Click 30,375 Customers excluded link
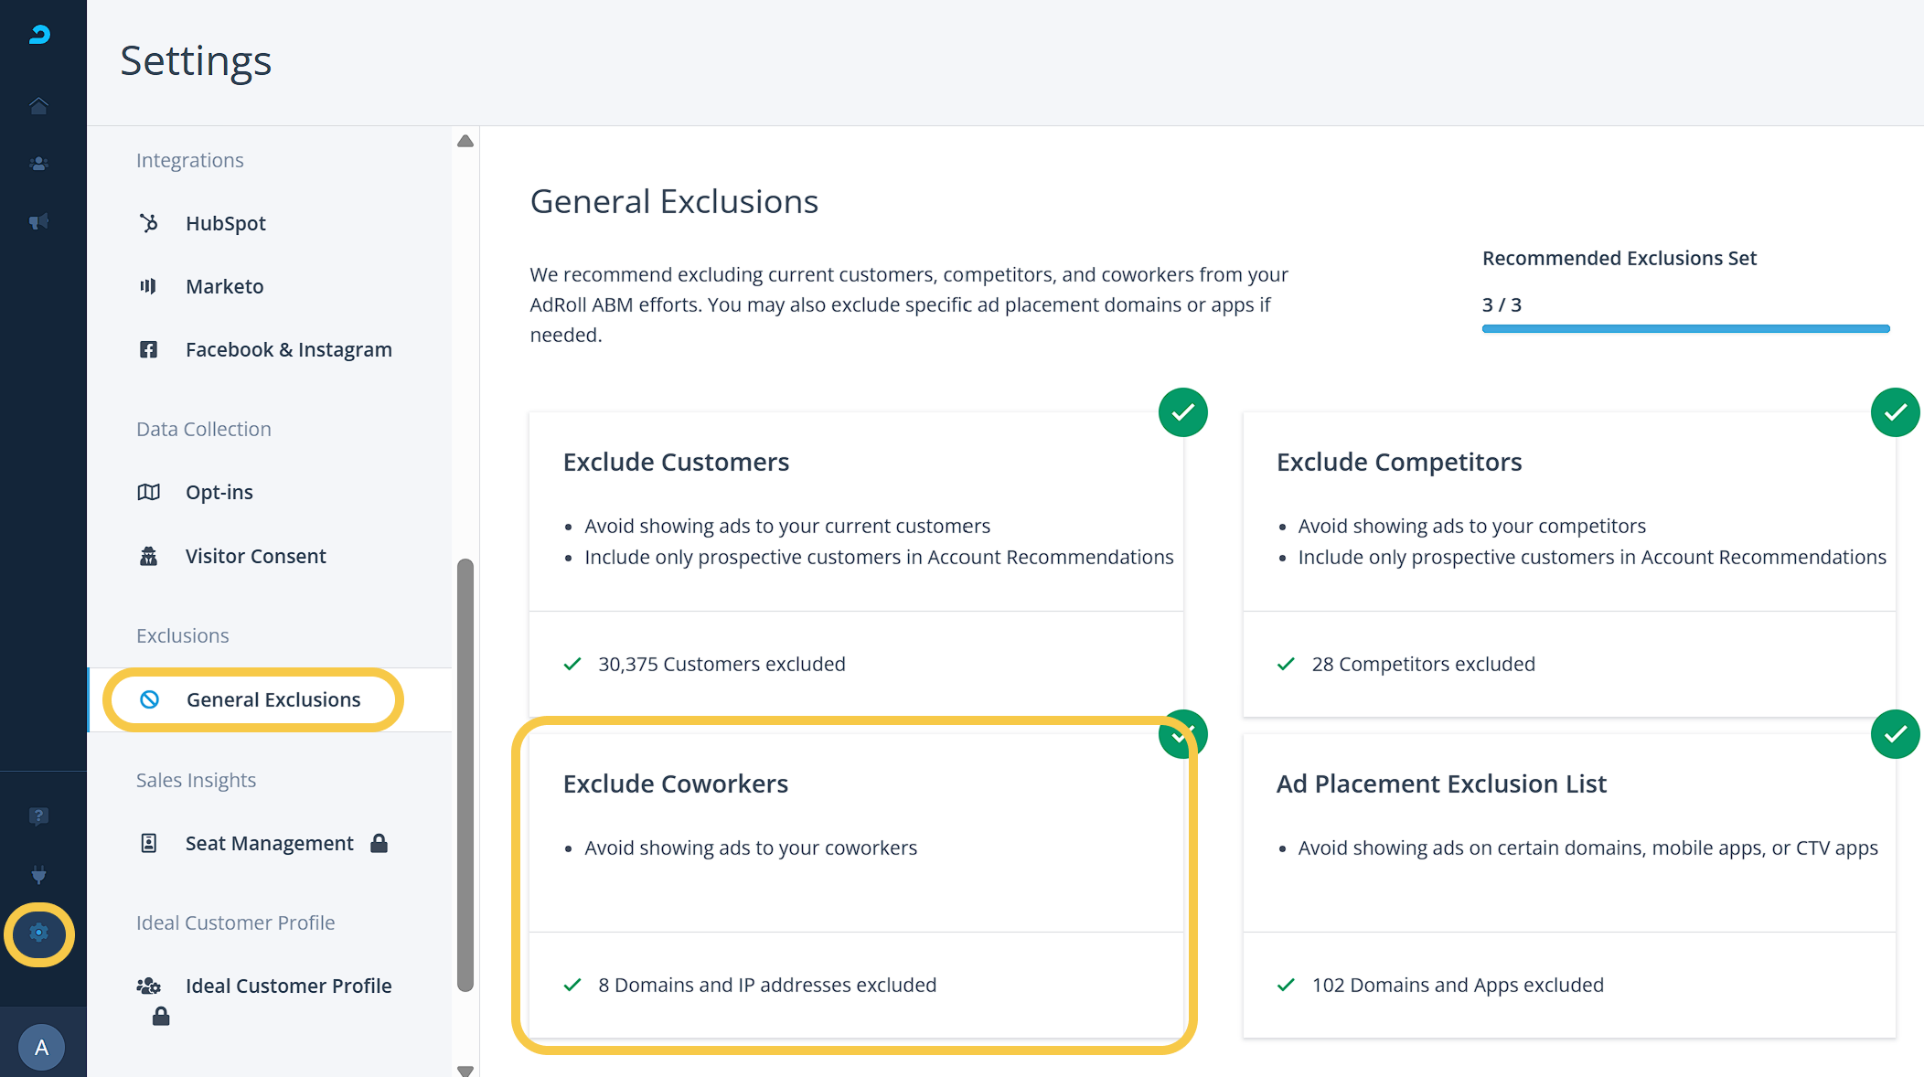1924x1077 pixels. pyautogui.click(x=721, y=664)
